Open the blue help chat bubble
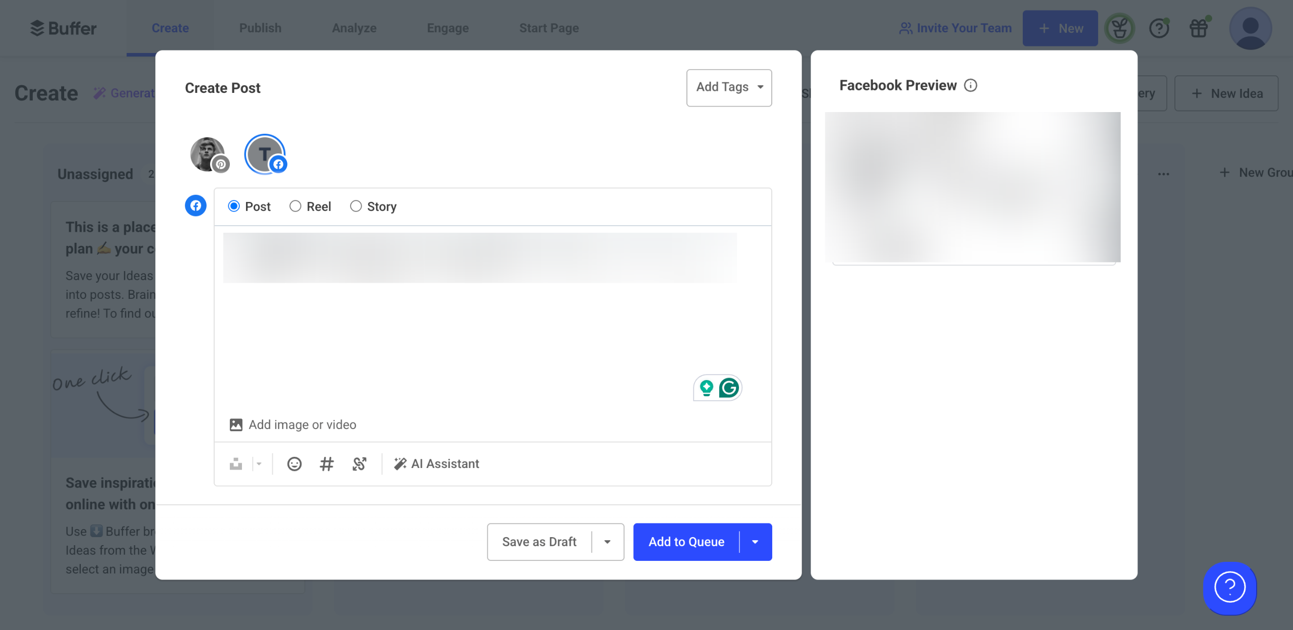 1229,588
